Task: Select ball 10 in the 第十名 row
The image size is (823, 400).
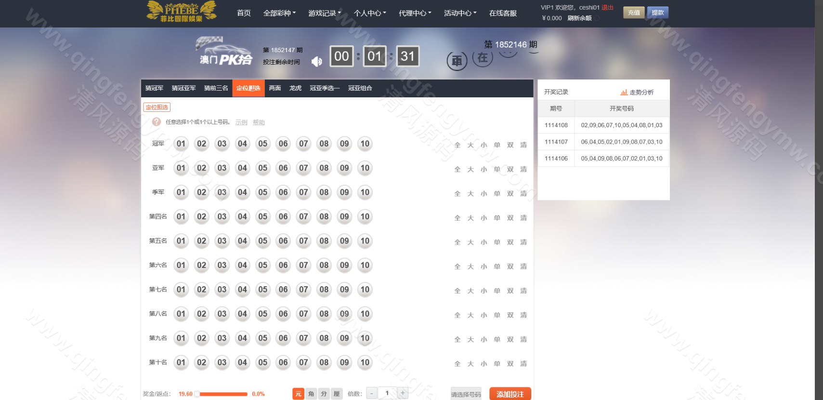Action: 365,362
